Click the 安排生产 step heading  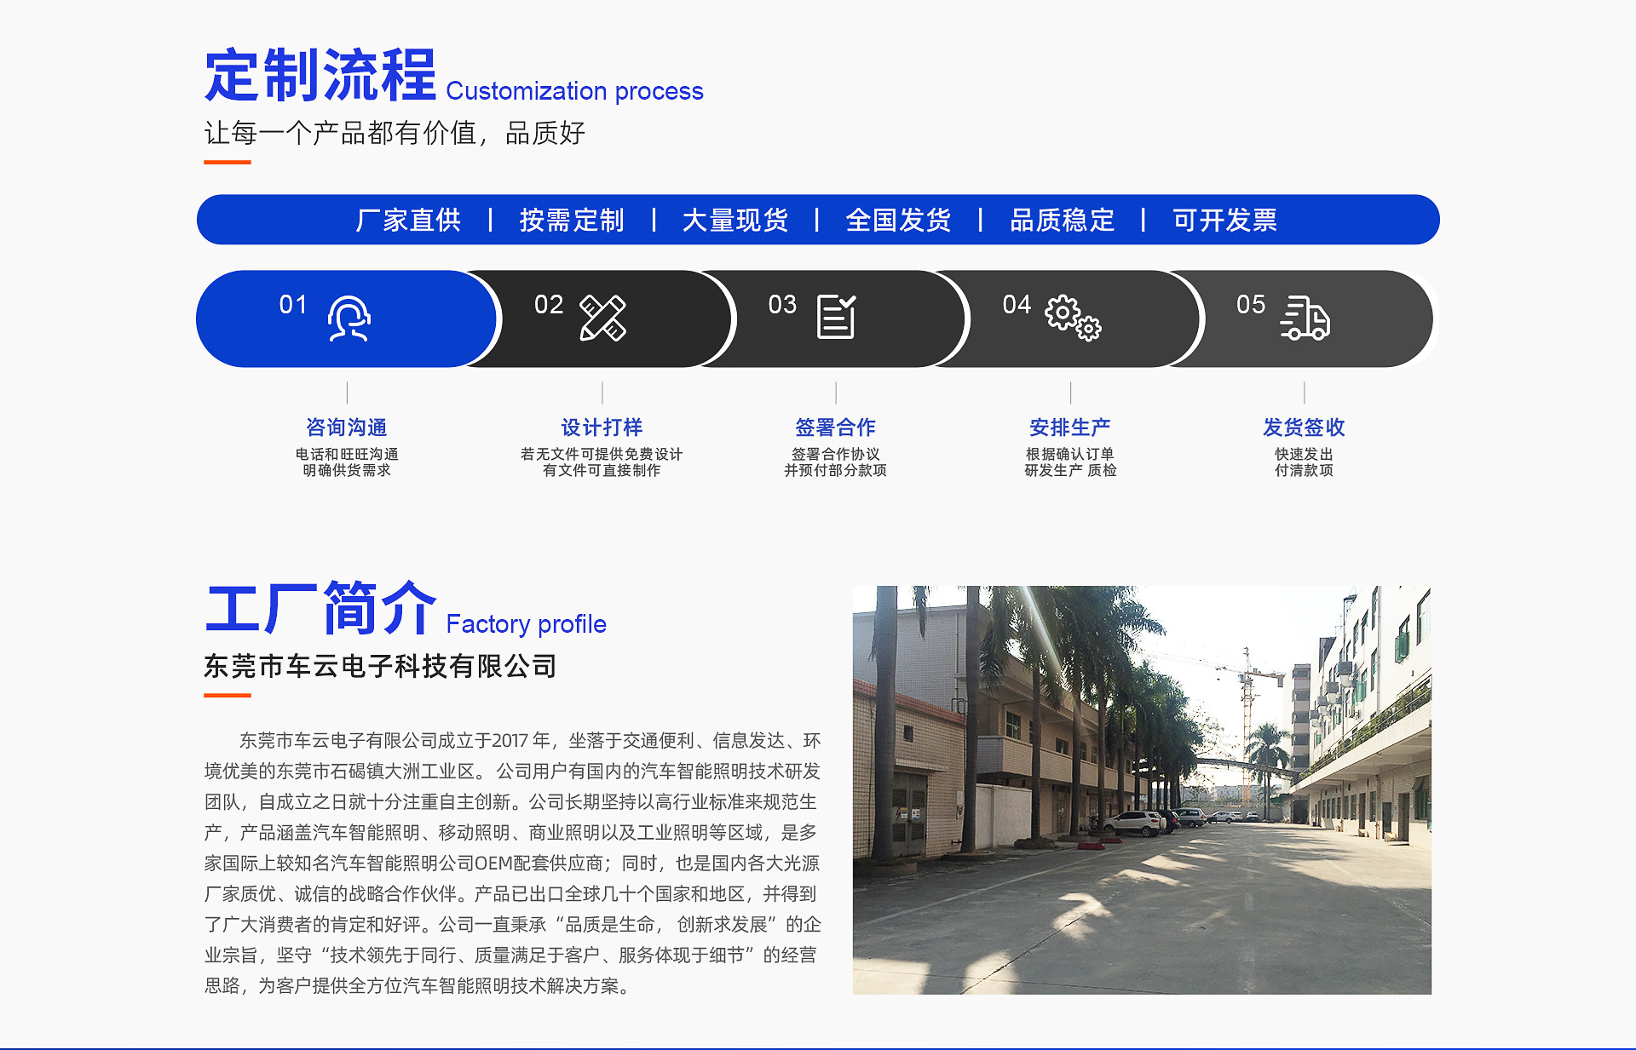click(x=1070, y=427)
